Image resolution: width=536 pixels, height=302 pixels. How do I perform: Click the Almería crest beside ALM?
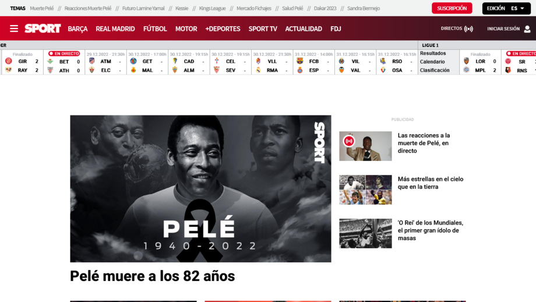coord(175,70)
